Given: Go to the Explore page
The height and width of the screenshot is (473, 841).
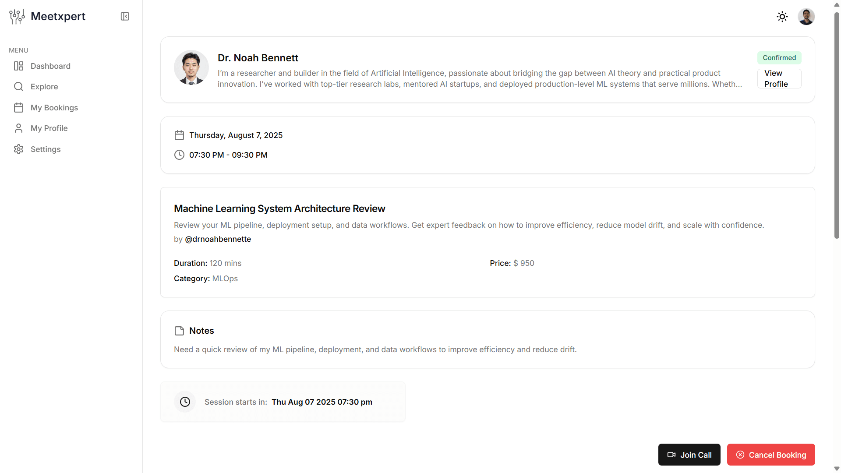Looking at the screenshot, I should coord(44,87).
